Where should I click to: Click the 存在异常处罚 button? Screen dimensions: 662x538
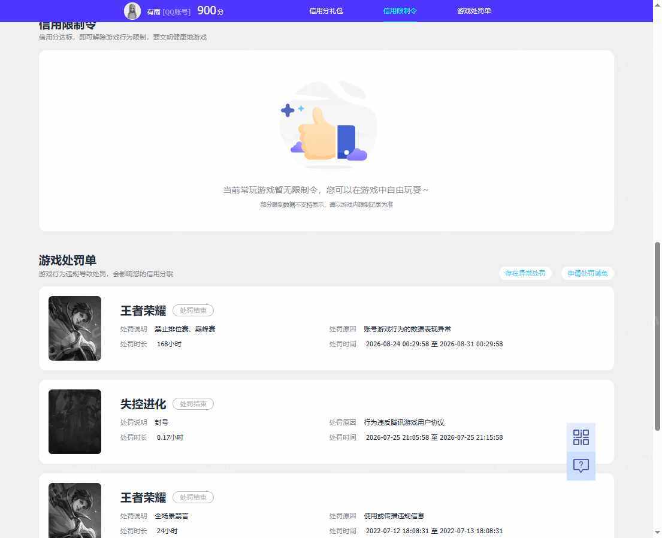tap(525, 273)
